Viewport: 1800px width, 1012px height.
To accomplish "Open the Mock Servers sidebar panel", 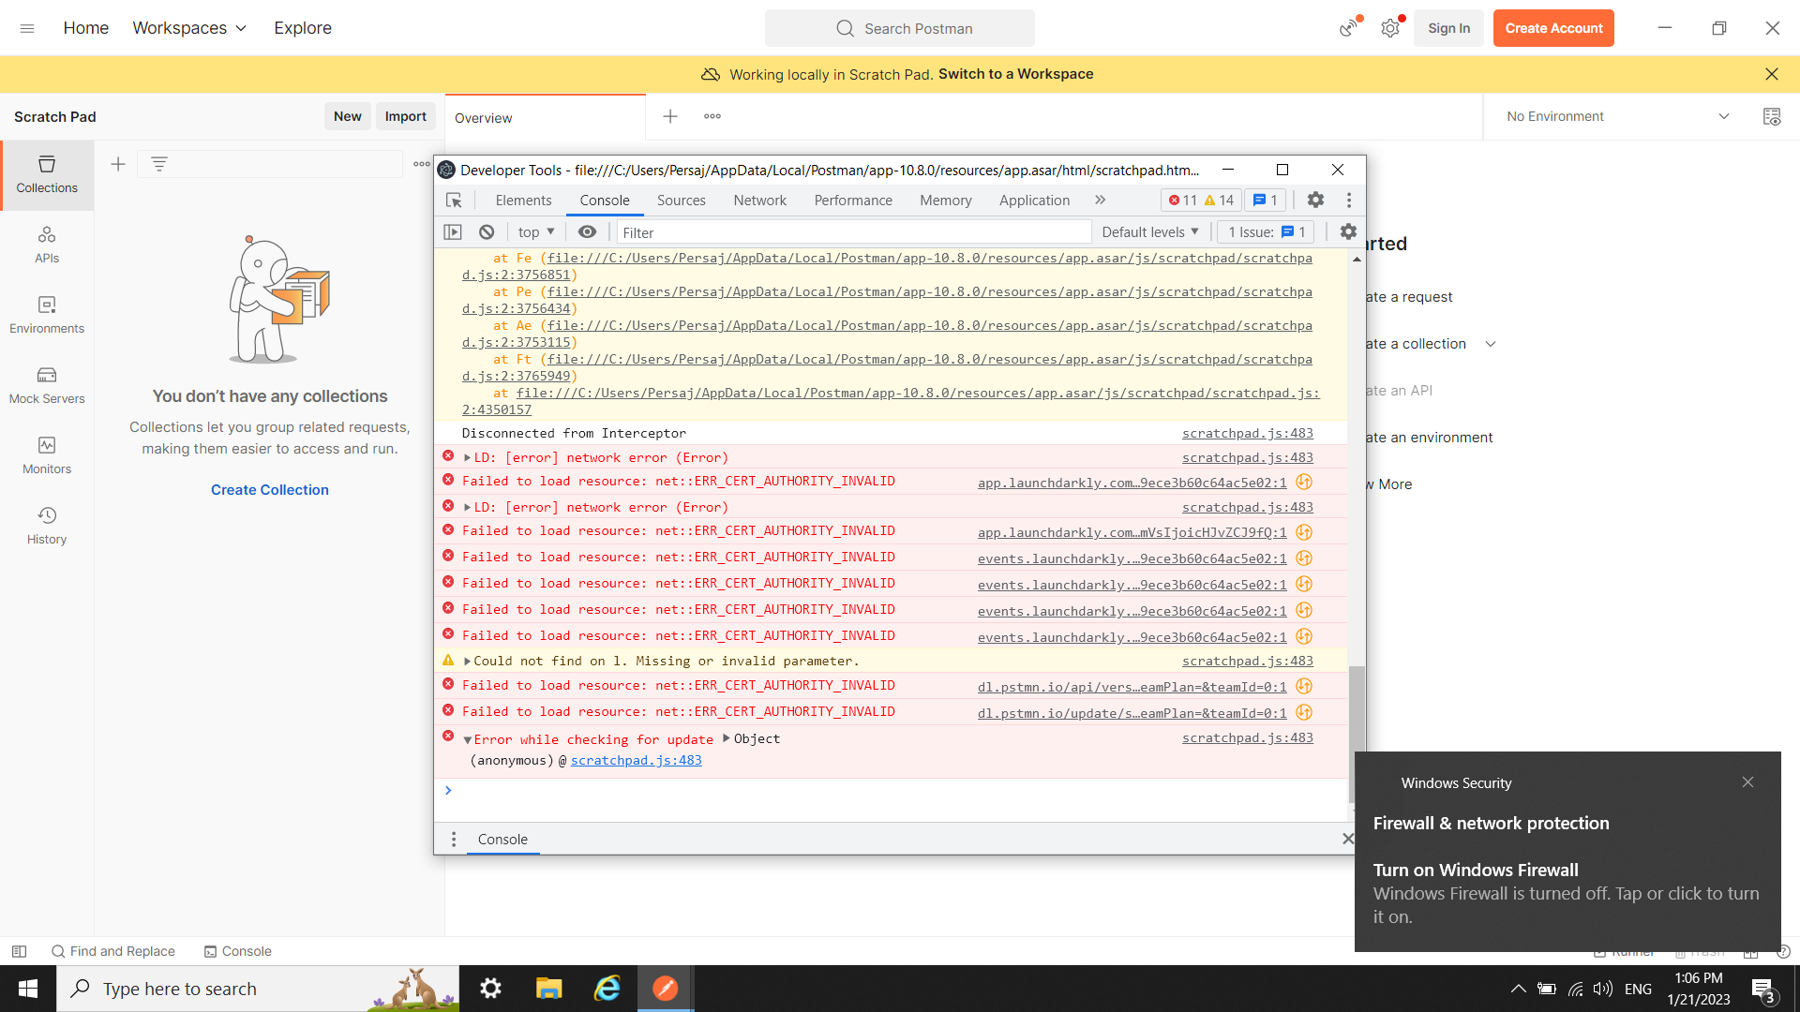I will point(46,384).
